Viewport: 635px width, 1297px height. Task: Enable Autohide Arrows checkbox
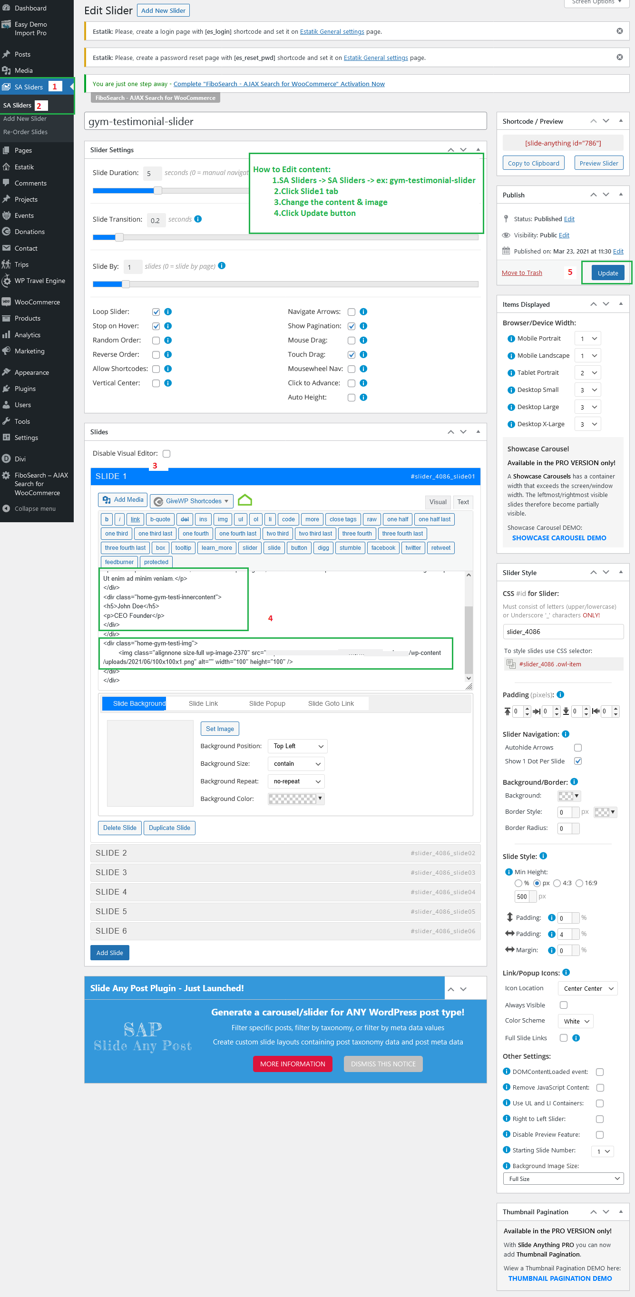pos(578,748)
